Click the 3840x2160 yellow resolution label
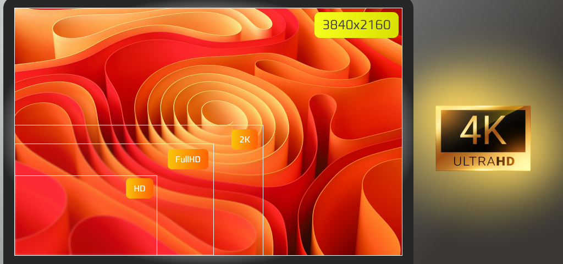 click(x=356, y=25)
